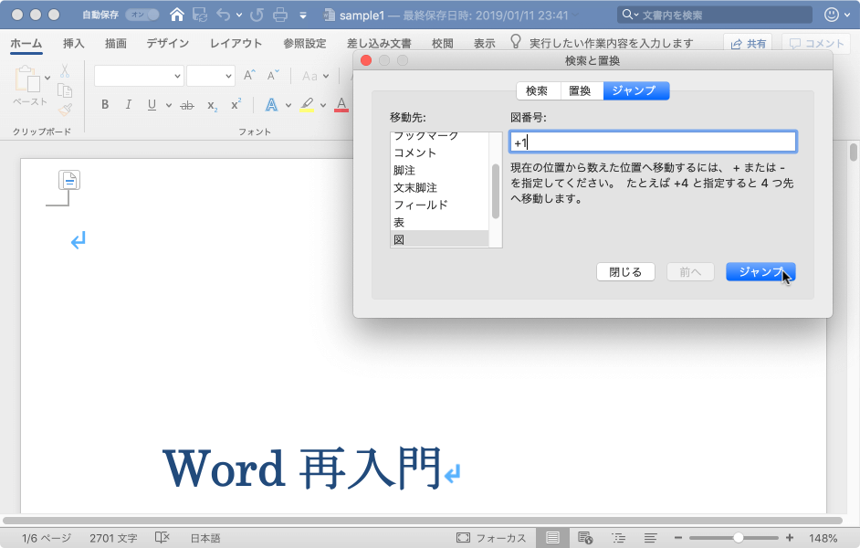860x548 pixels.
Task: Toggle italic formatting
Action: click(x=129, y=104)
